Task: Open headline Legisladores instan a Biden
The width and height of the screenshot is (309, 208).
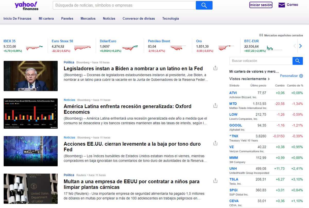Action: click(x=133, y=69)
